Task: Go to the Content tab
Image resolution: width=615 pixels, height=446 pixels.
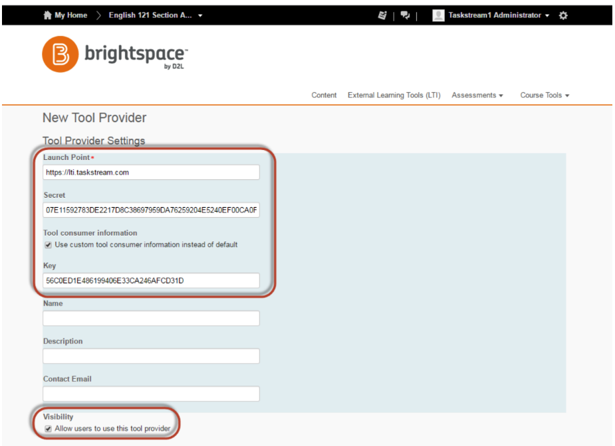Action: coord(324,95)
